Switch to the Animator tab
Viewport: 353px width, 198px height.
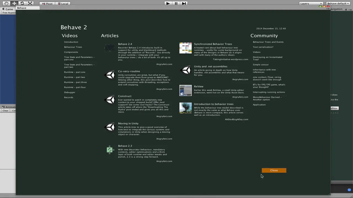[x=9, y=107]
